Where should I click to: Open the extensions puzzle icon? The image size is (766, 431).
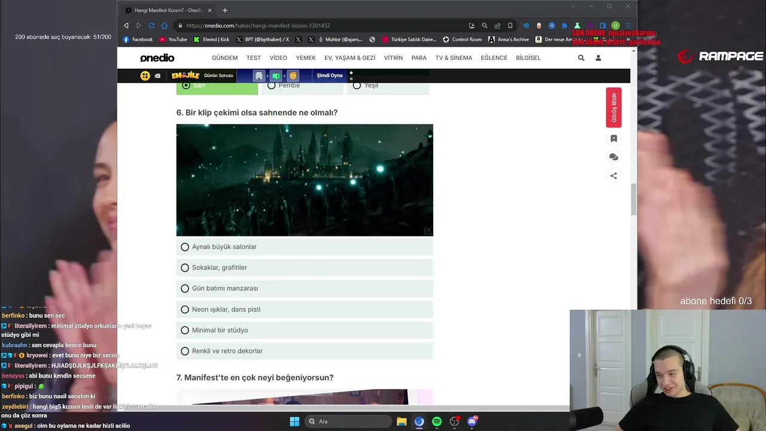point(564,26)
